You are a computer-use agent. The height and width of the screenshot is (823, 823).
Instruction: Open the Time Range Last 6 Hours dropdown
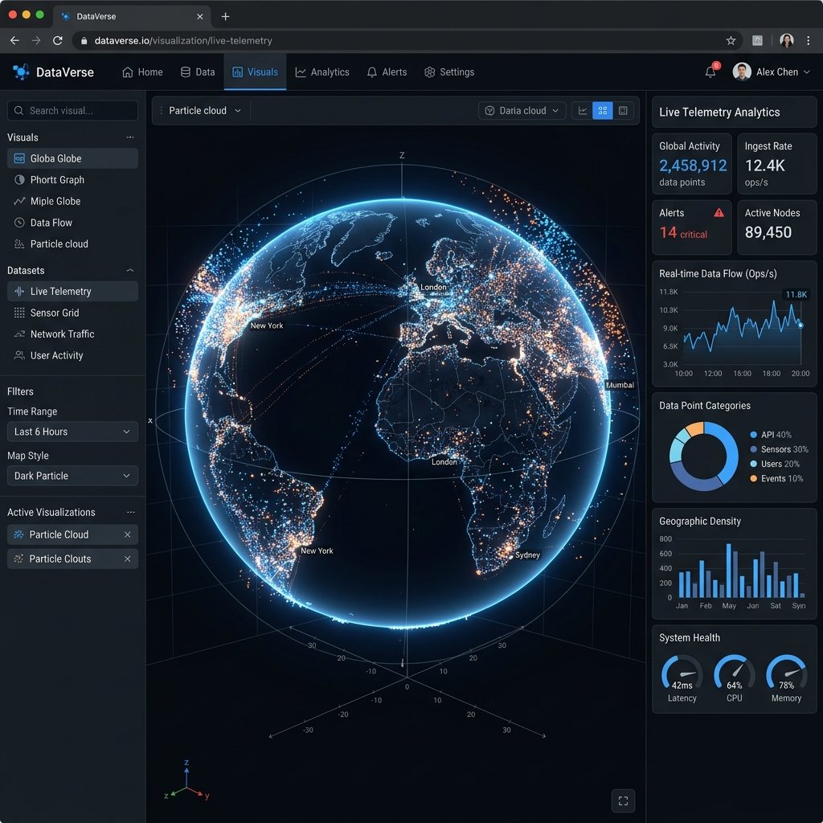(72, 432)
